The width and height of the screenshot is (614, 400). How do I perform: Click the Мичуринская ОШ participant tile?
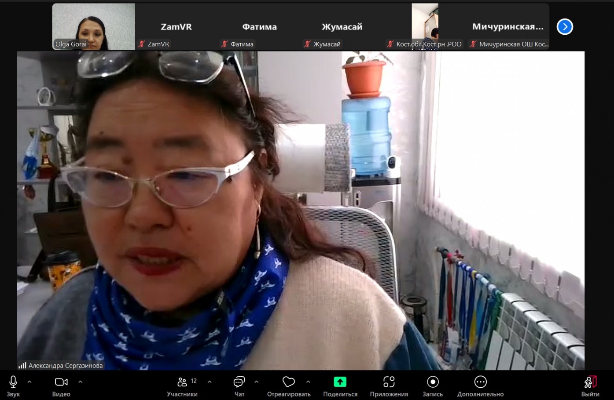point(507,27)
